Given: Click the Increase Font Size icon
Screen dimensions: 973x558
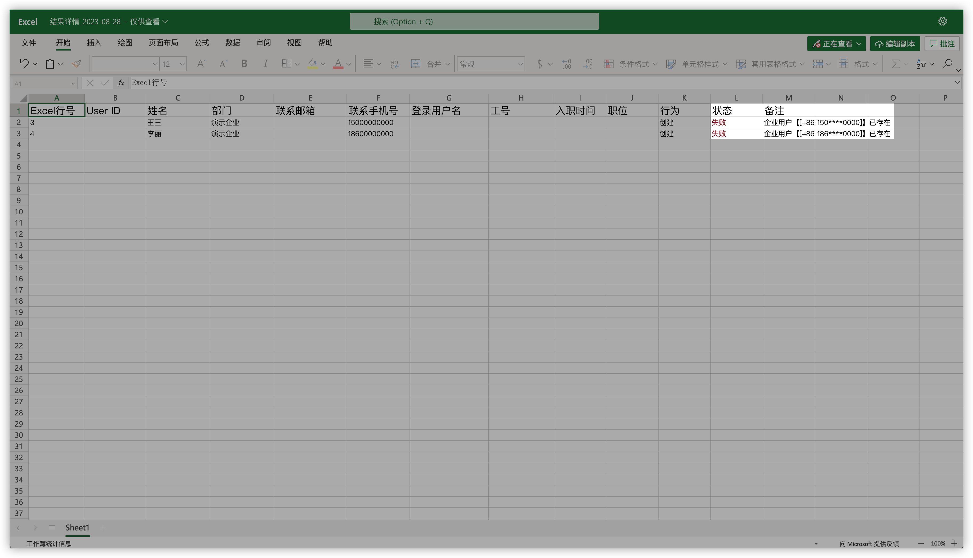Looking at the screenshot, I should pyautogui.click(x=201, y=64).
